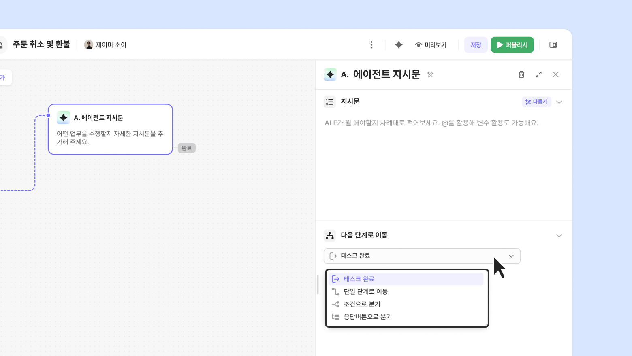Click the sparkle AI icon in the toolbar

[x=399, y=45]
